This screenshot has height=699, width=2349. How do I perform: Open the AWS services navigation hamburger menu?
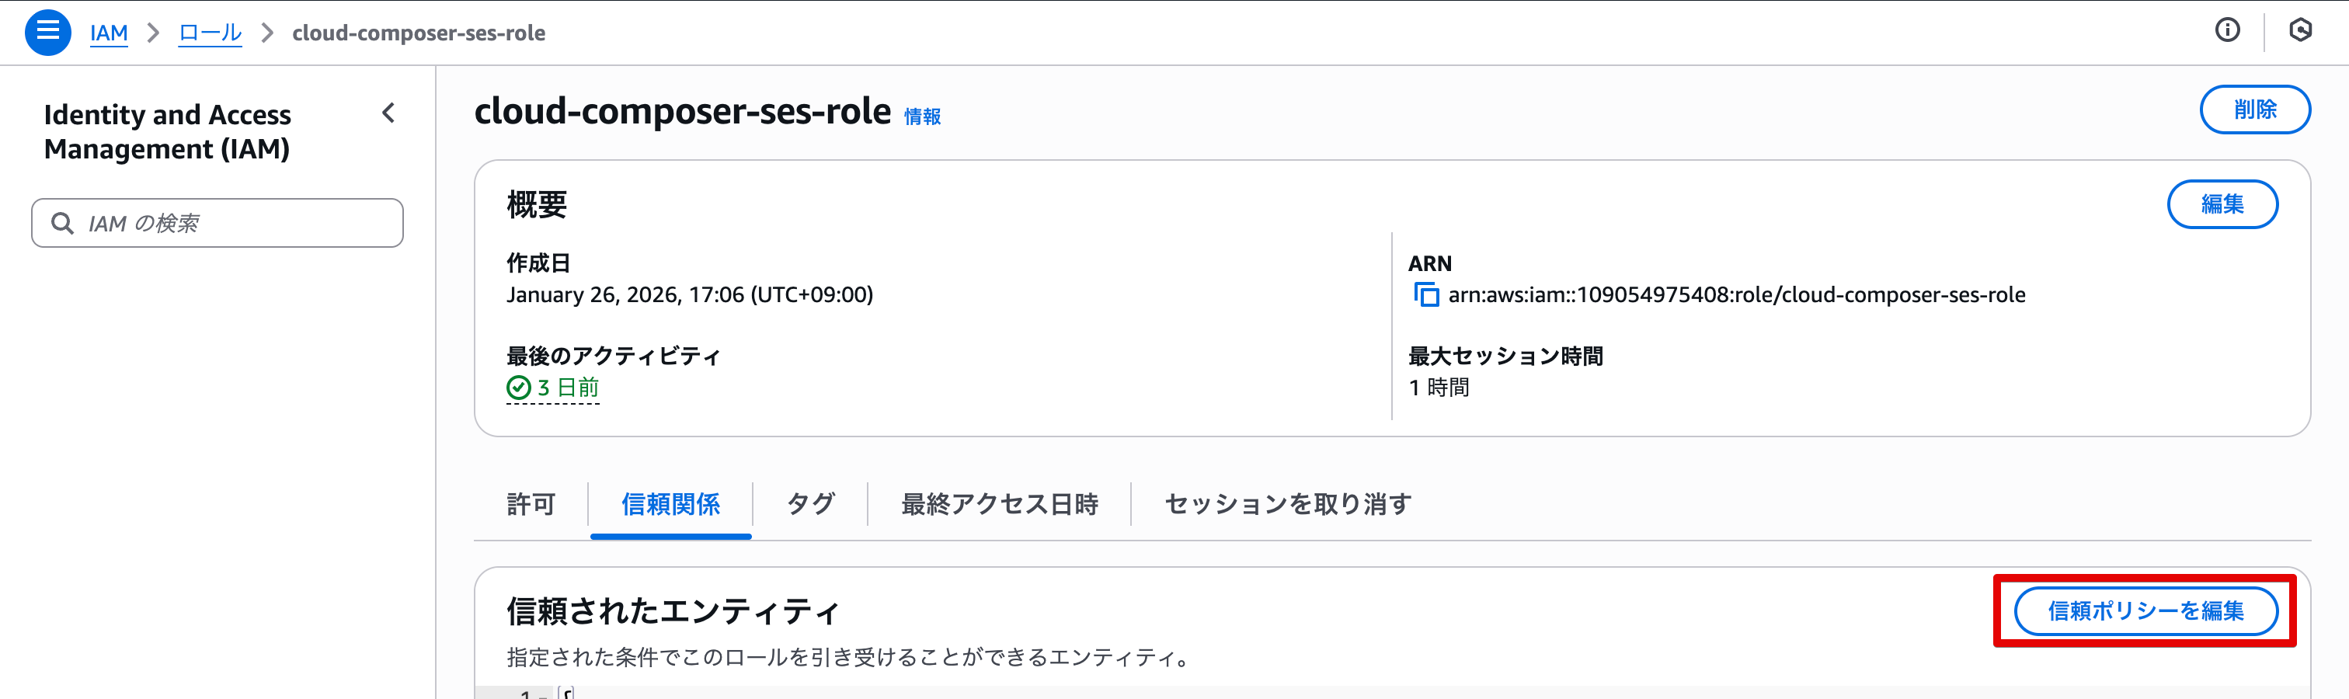click(47, 32)
